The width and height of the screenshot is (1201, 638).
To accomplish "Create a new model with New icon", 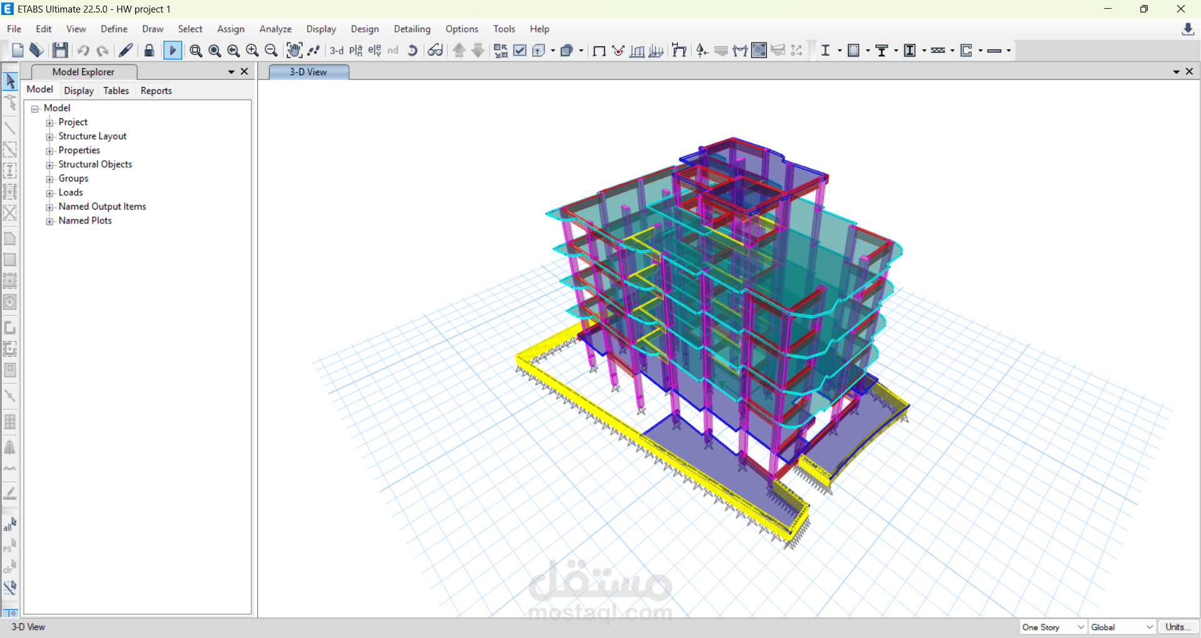I will tap(18, 51).
